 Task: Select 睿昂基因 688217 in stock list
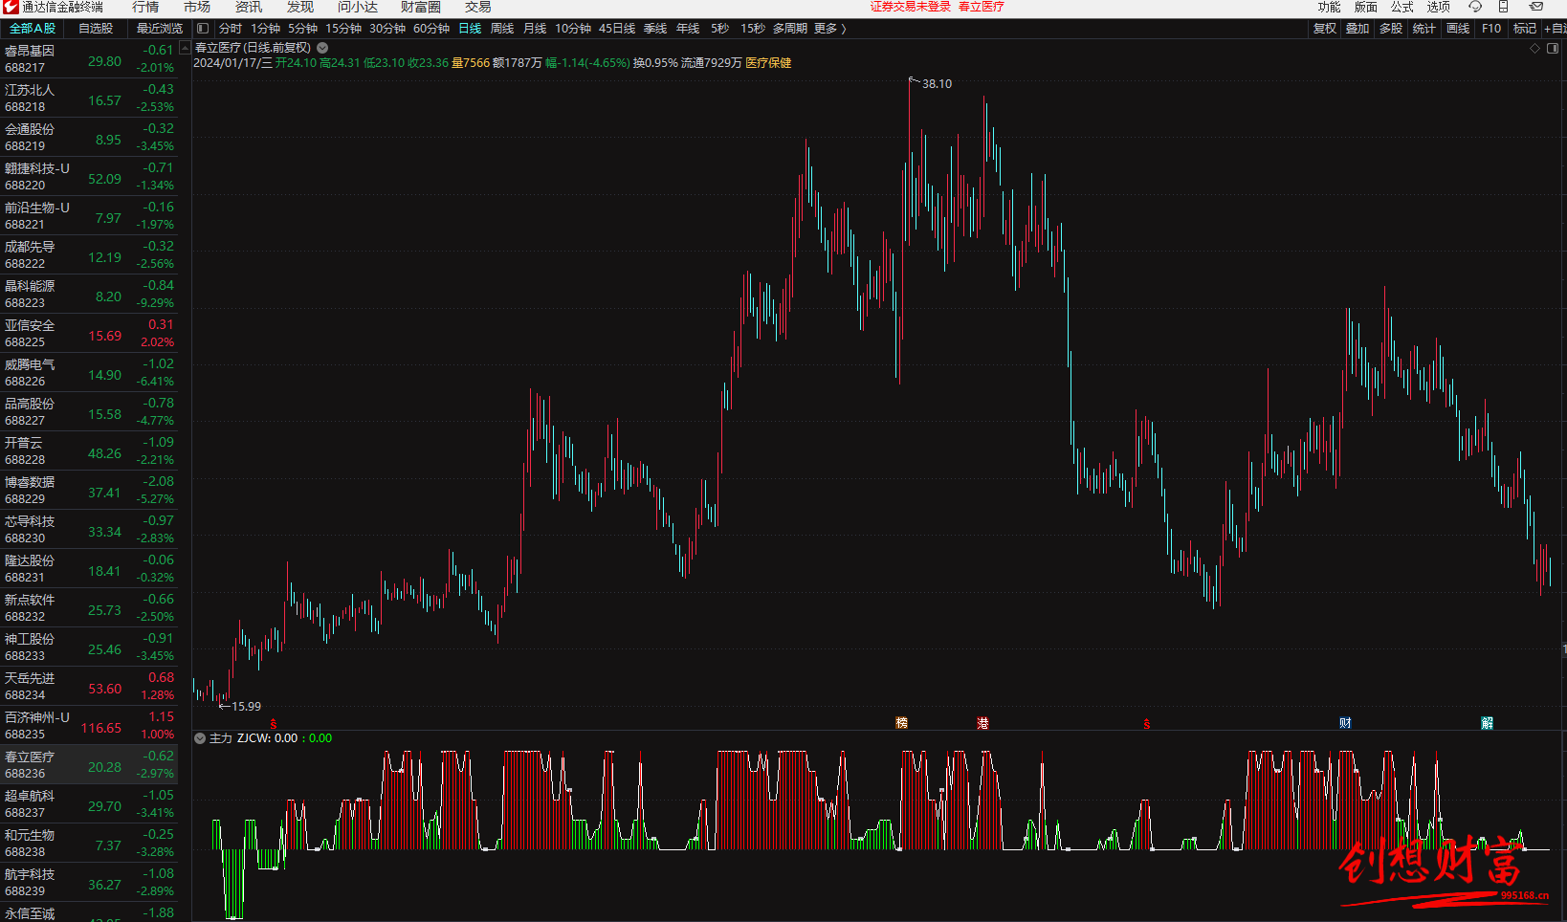tap(89, 58)
